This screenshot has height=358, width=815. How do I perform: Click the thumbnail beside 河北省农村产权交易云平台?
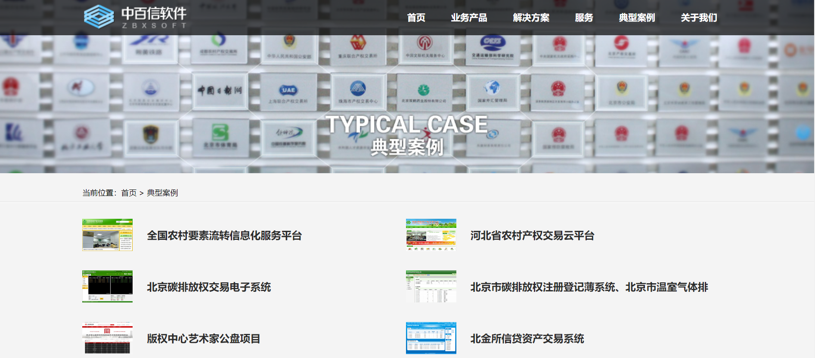point(431,235)
